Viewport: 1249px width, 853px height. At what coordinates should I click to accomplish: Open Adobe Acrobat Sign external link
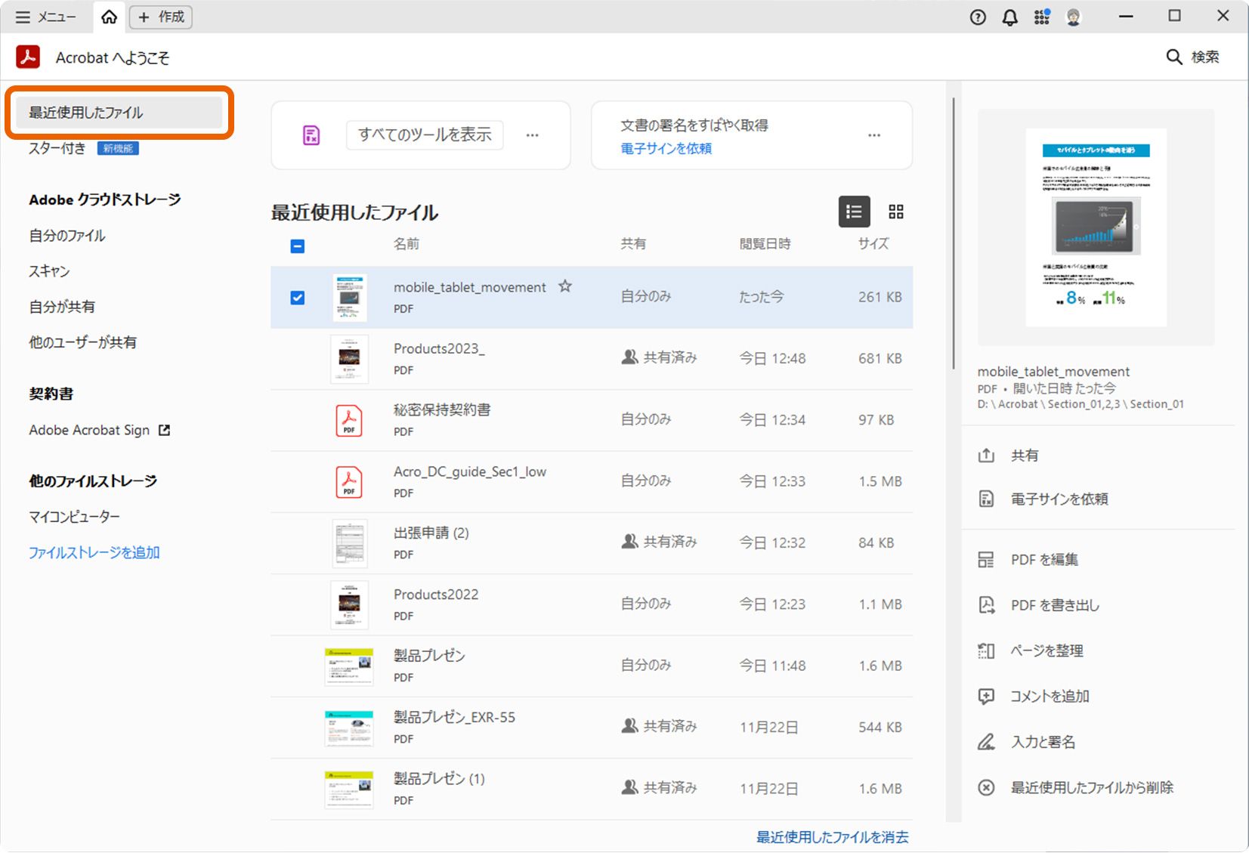click(x=100, y=430)
